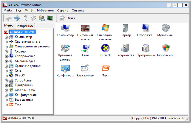This screenshot has width=191, height=123.
Task: Expand the DirectX tree node
Action: [6, 76]
